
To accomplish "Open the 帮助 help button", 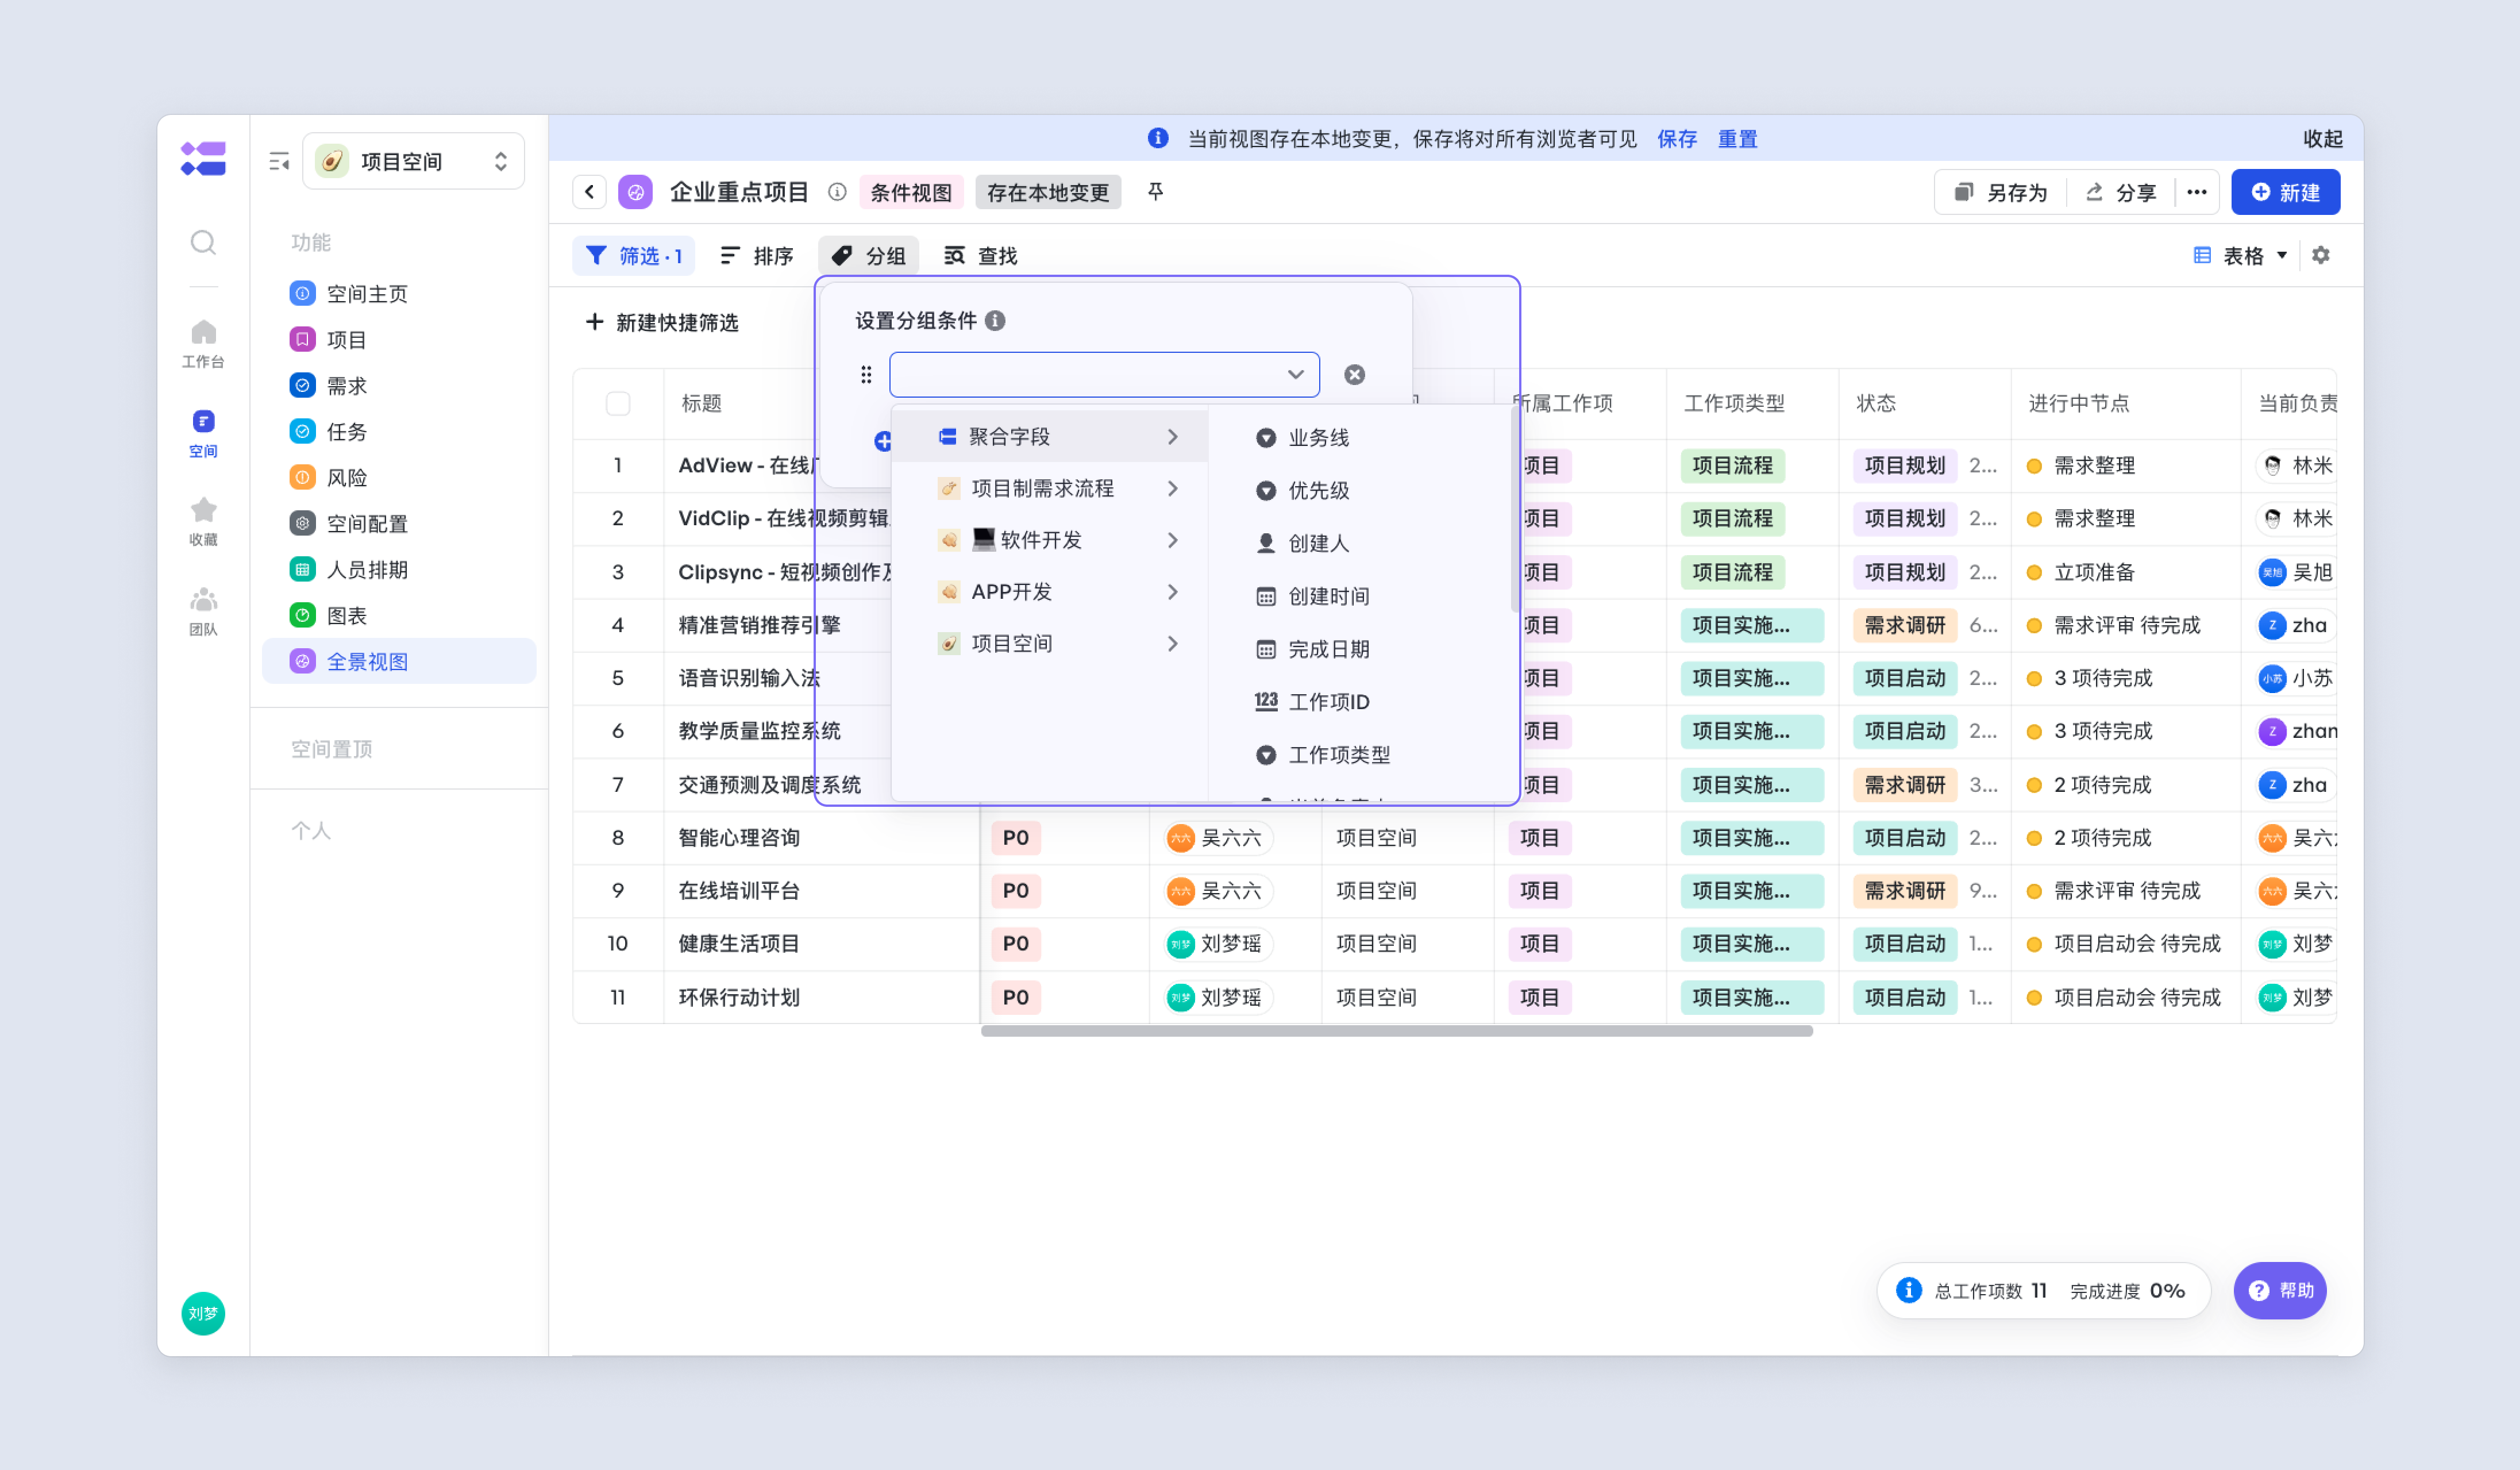I will pyautogui.click(x=2280, y=1290).
